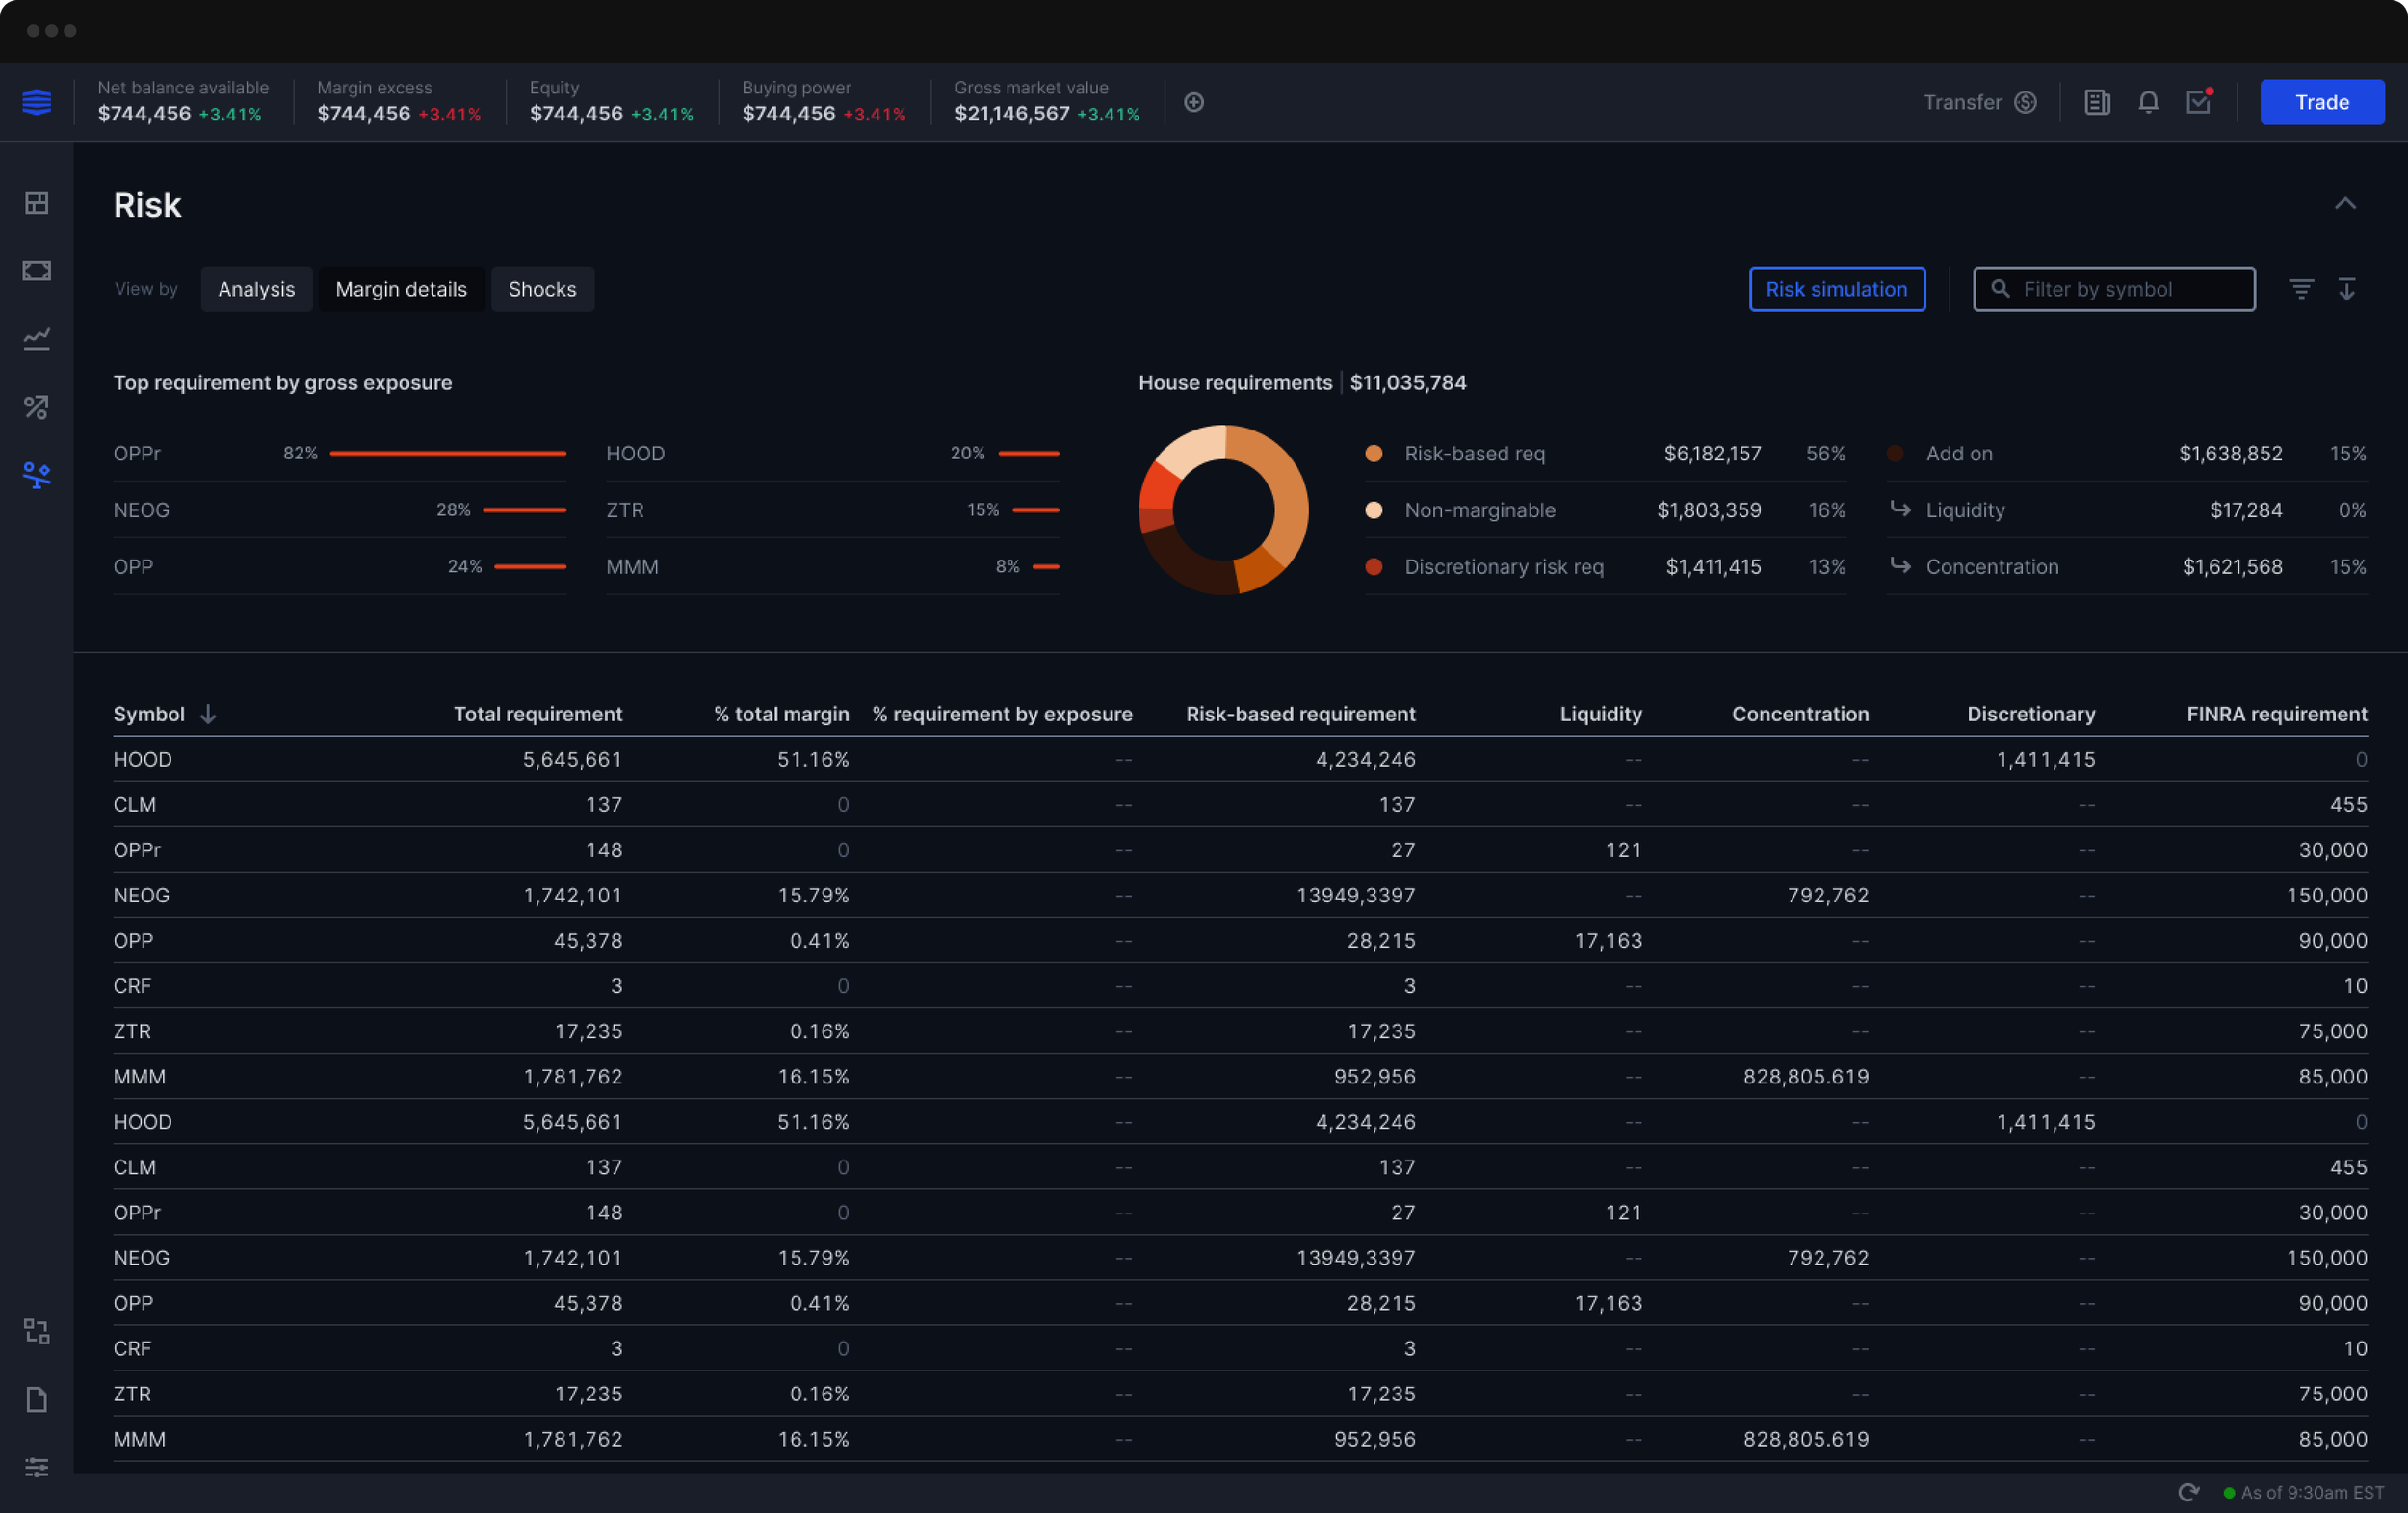Switch View by to Shocks
This screenshot has height=1513, width=2408.
point(542,289)
